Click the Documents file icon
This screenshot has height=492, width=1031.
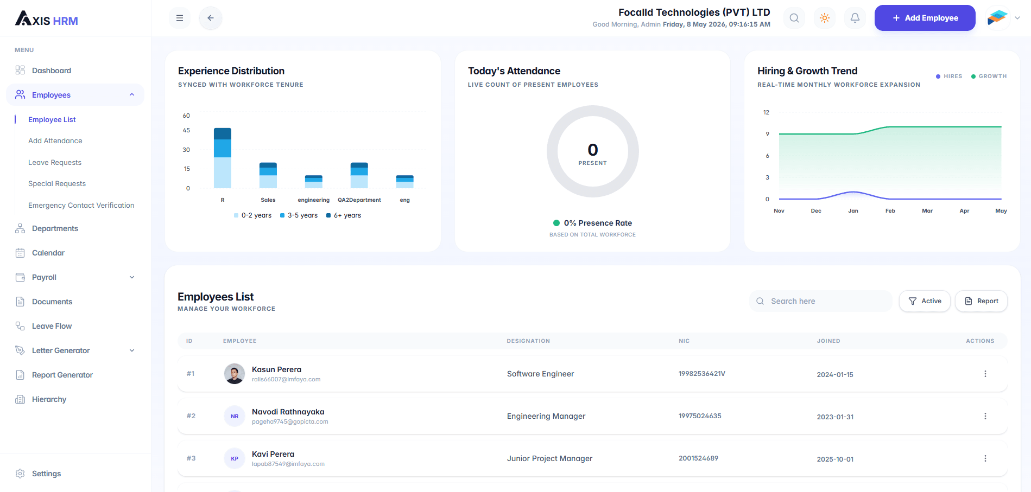coord(20,302)
